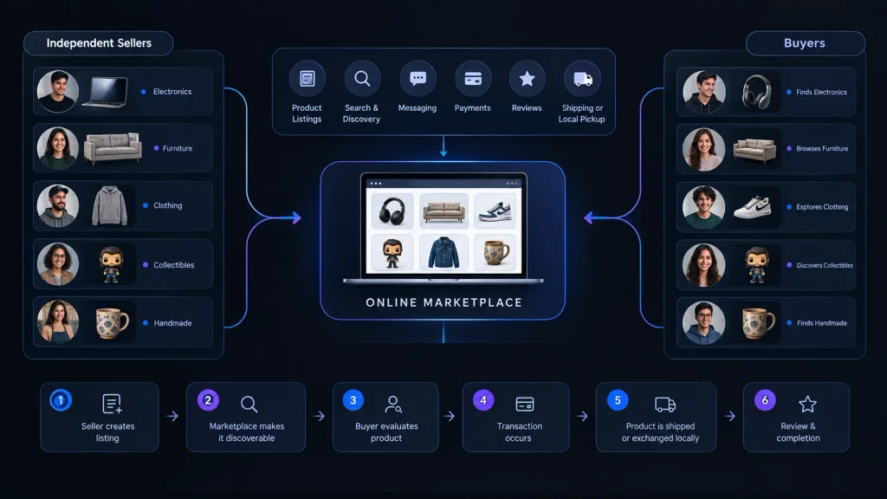The width and height of the screenshot is (887, 499).
Task: Click the Payments card icon
Action: pyautogui.click(x=473, y=79)
